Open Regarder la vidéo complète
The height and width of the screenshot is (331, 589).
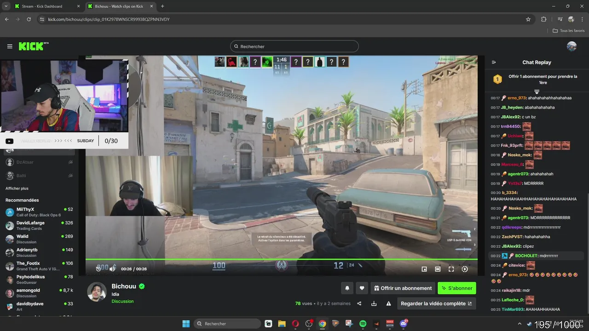pos(436,303)
